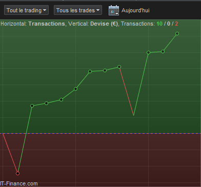Click the 'Devise (€)' vertical axis label

pos(104,24)
